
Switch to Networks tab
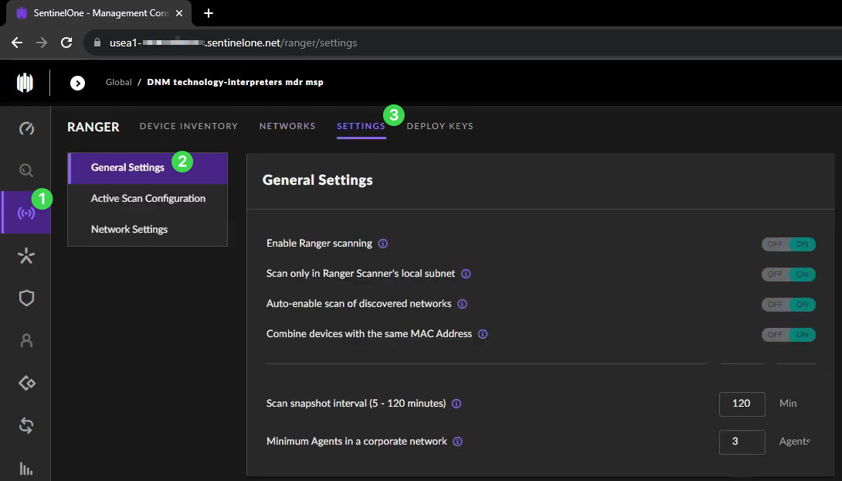click(x=287, y=126)
